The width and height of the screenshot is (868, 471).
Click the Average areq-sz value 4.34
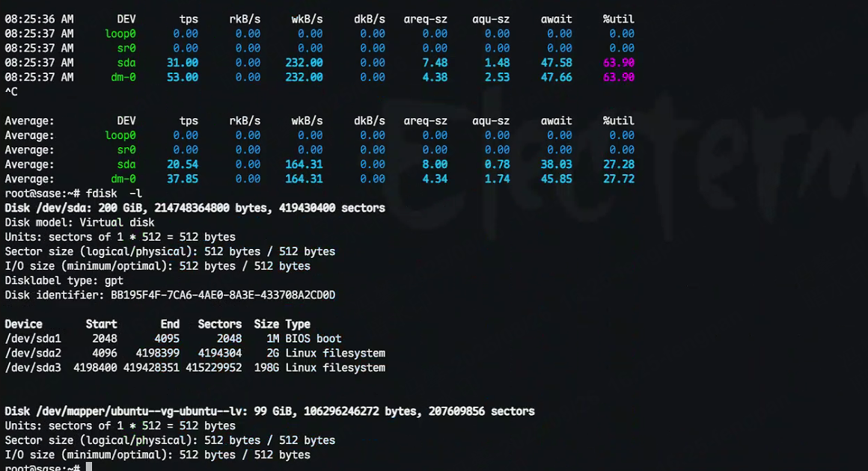pos(435,179)
